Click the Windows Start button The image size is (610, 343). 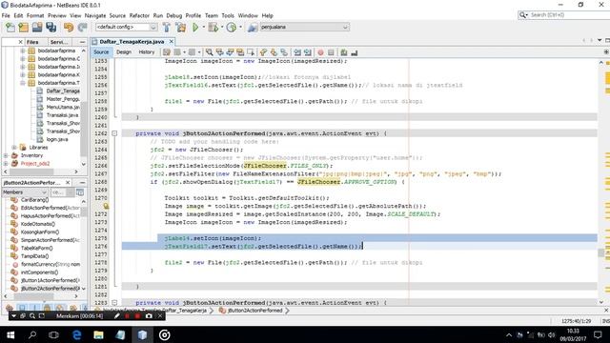(x=10, y=334)
